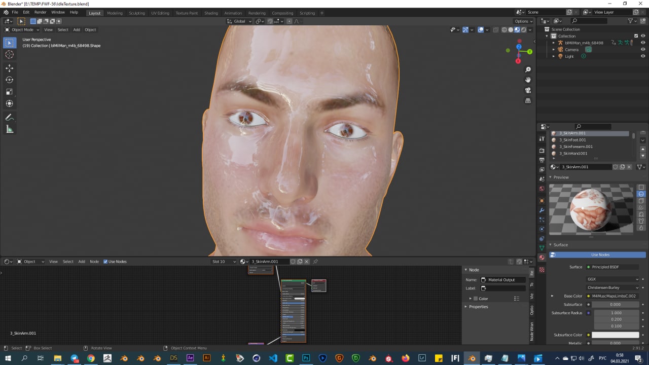Open the Object Mode dropdown

click(x=22, y=29)
